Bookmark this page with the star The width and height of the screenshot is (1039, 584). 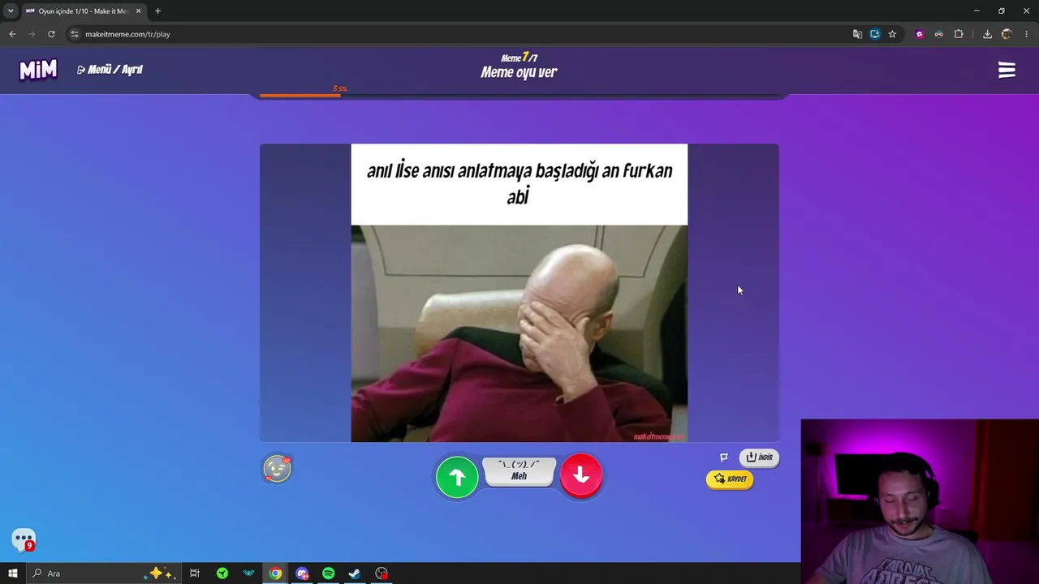[892, 34]
